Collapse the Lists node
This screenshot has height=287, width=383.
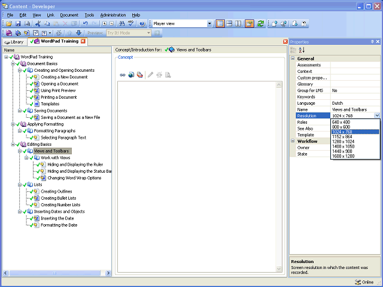click(20, 185)
